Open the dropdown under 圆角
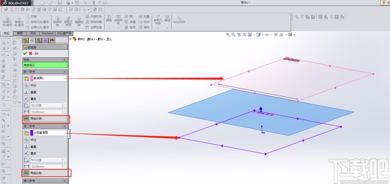 [109, 28]
